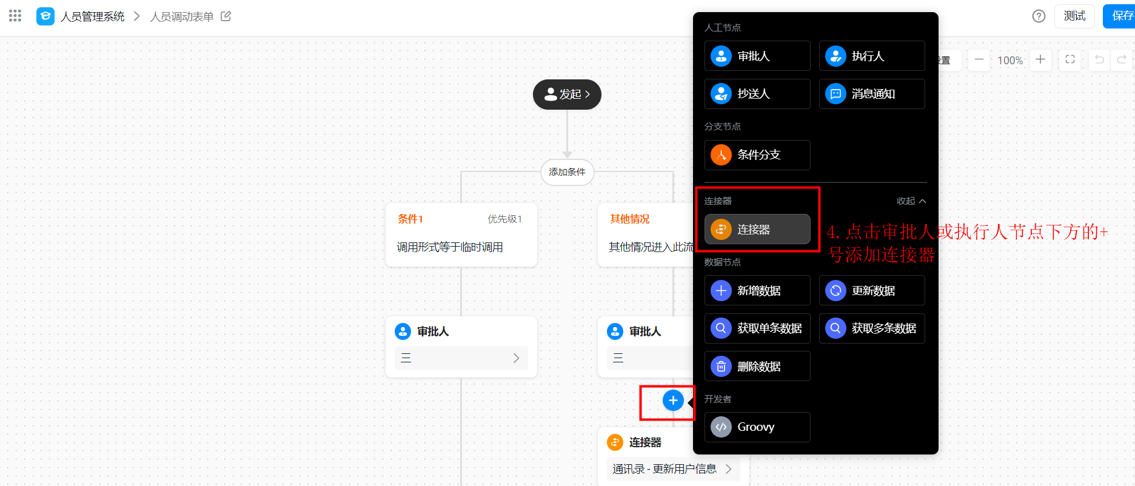Go to 人员管理系统 breadcrumb
This screenshot has width=1135, height=486.
click(x=93, y=16)
